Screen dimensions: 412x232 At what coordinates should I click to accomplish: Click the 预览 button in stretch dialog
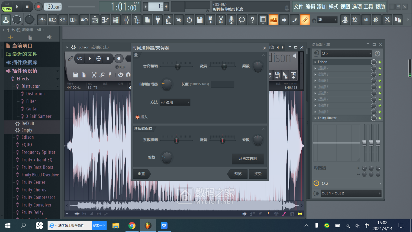238,174
